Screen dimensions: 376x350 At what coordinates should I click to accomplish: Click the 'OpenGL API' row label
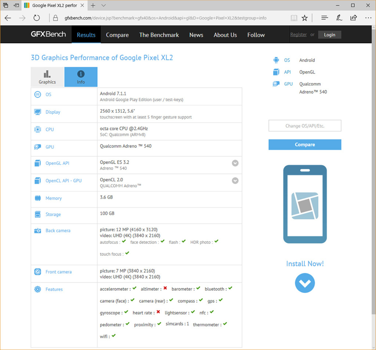pos(57,163)
